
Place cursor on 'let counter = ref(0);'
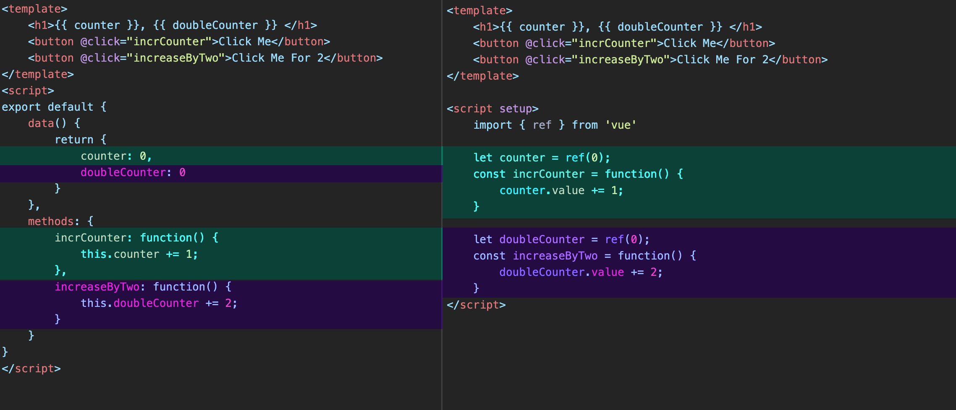541,158
